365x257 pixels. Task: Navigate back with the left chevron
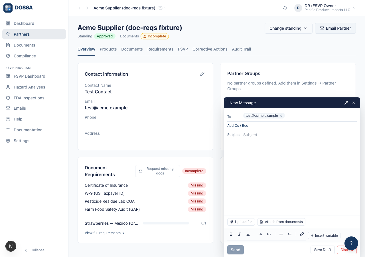point(79,8)
